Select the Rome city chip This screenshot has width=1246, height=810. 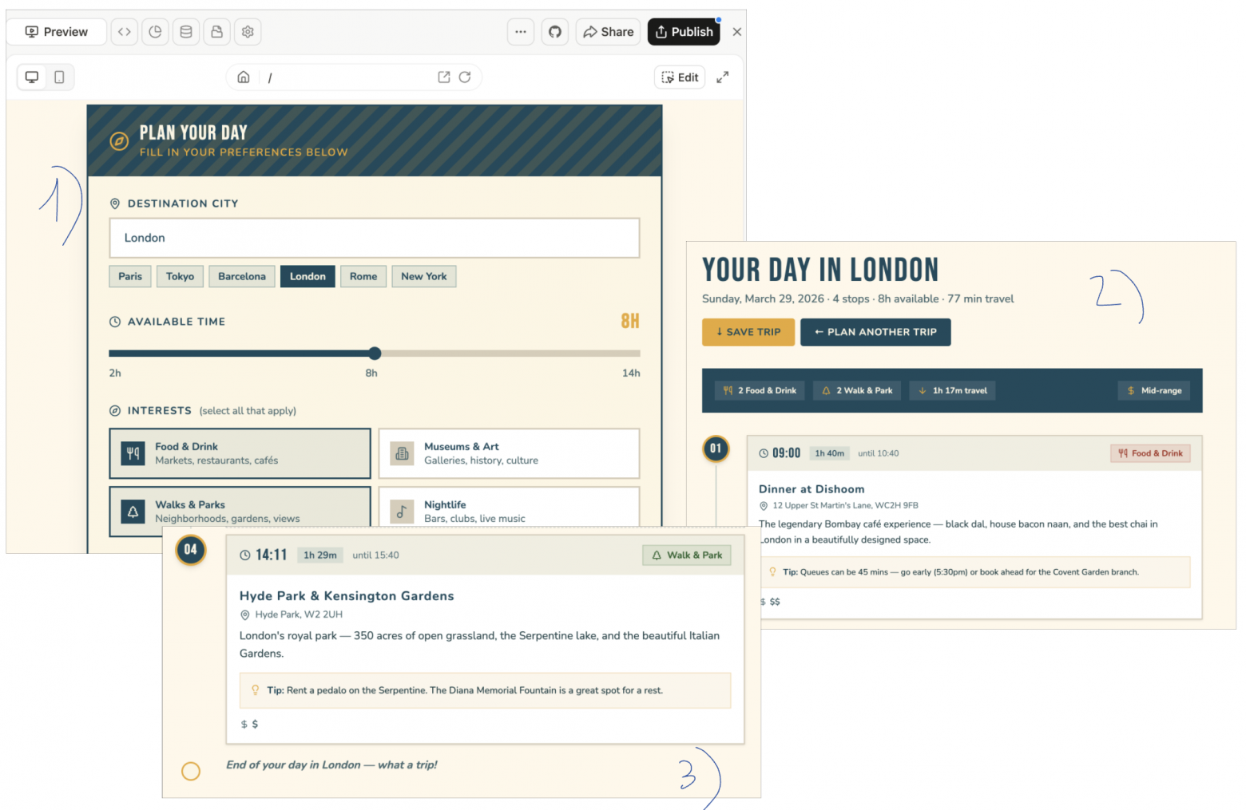[363, 277]
